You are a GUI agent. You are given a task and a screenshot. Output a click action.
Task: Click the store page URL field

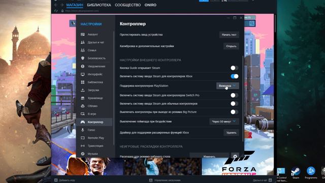coord(82,11)
